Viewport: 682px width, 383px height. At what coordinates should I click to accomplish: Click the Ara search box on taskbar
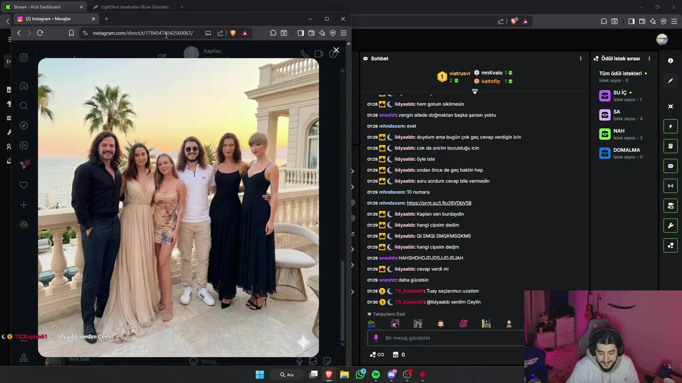pos(287,374)
